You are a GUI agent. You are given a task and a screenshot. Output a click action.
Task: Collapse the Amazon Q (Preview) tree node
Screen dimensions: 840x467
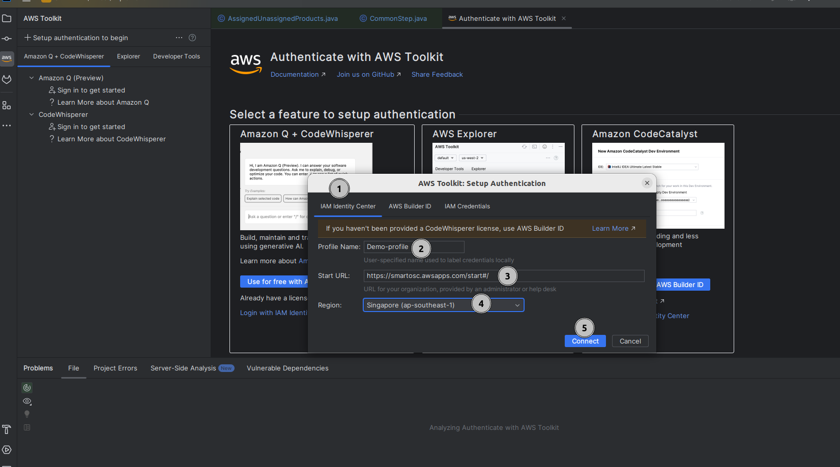32,78
